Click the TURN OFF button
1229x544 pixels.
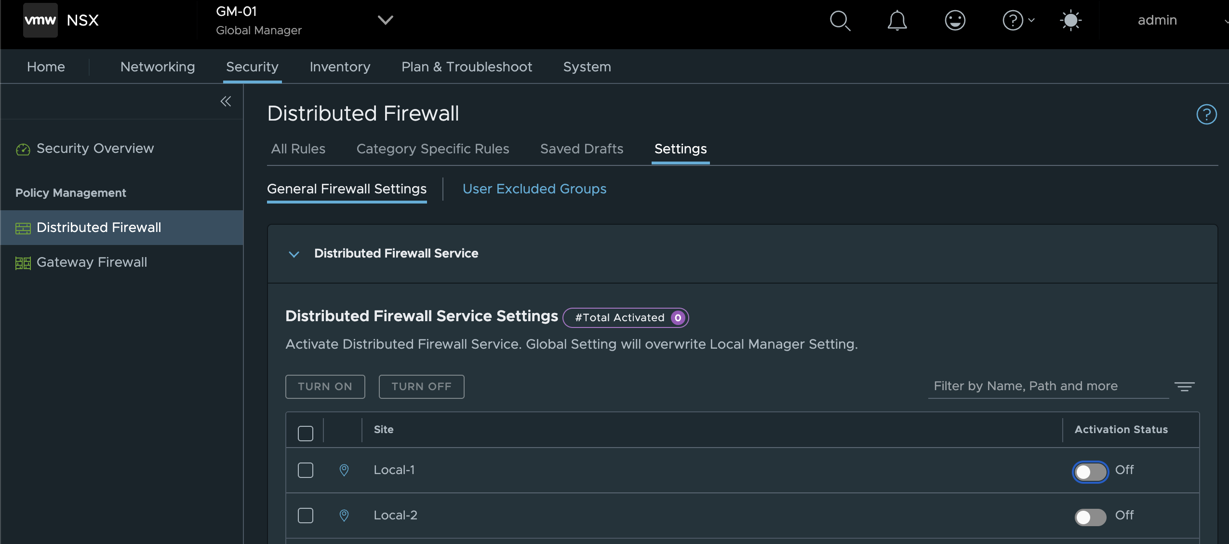tap(421, 386)
